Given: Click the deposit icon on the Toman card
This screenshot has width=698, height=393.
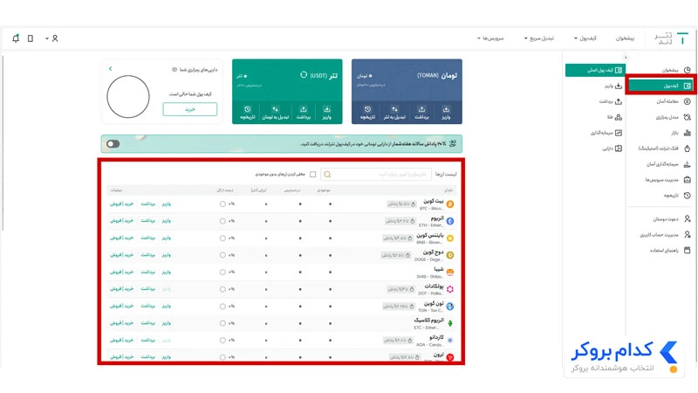Looking at the screenshot, I should click(446, 109).
